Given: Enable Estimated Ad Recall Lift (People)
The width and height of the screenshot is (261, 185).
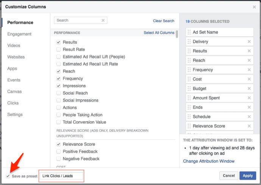Looking at the screenshot, I should tap(58, 57).
